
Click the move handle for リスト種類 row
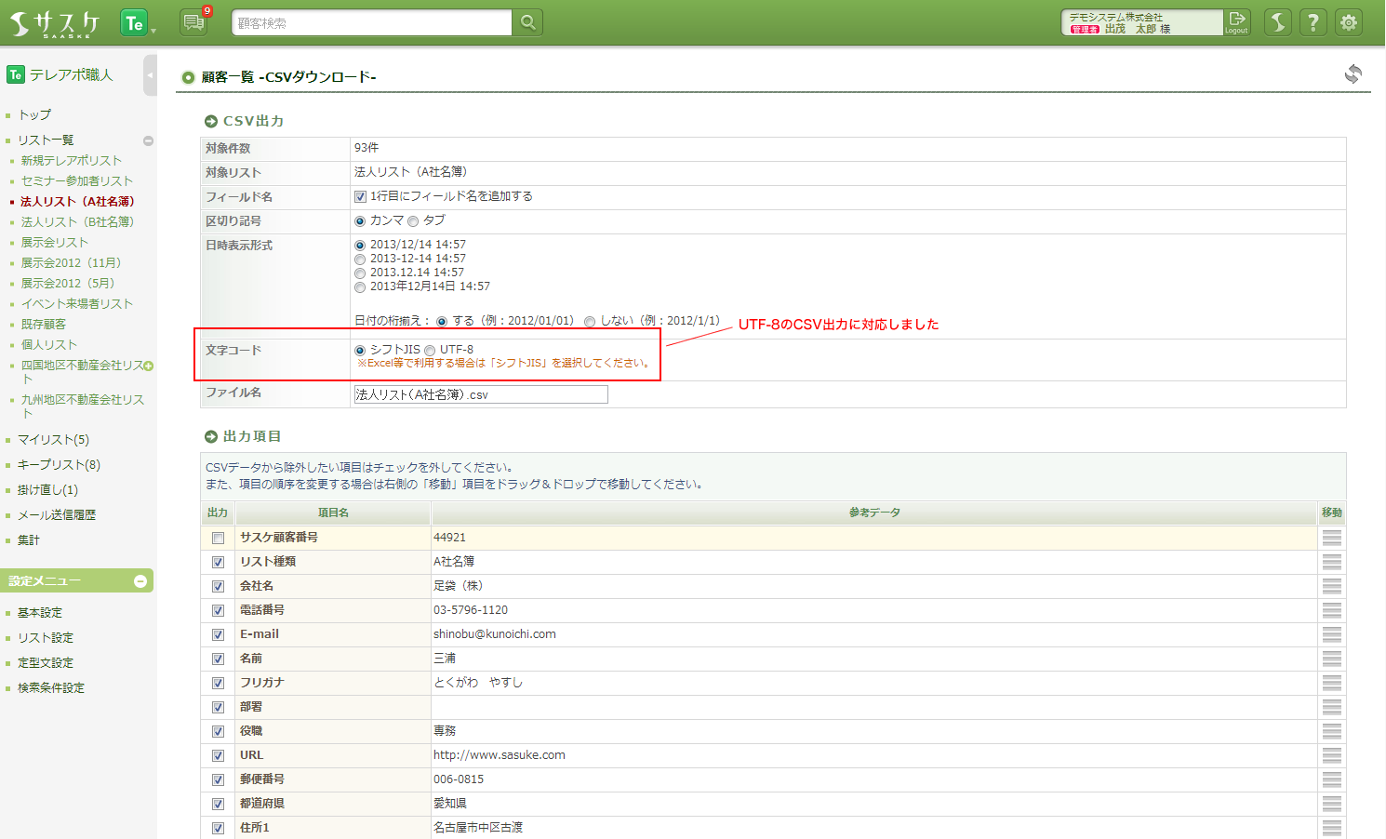pyautogui.click(x=1331, y=562)
